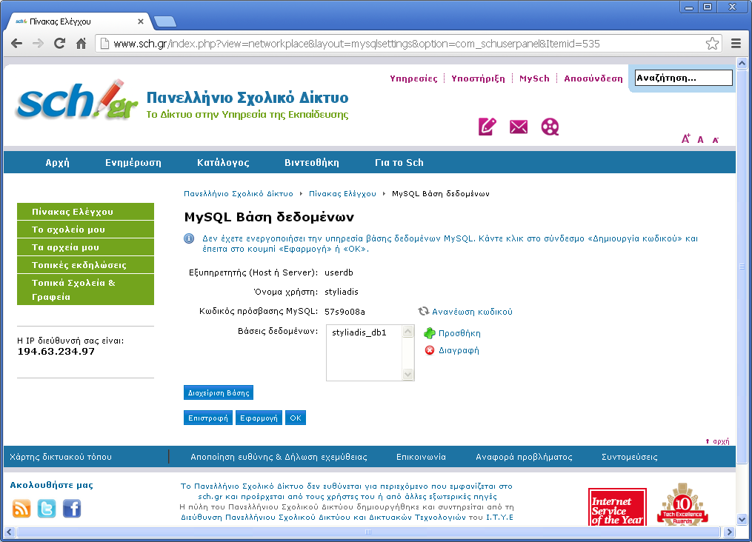
Task: Click the Διαχείριση Βάσης button
Action: 219,392
